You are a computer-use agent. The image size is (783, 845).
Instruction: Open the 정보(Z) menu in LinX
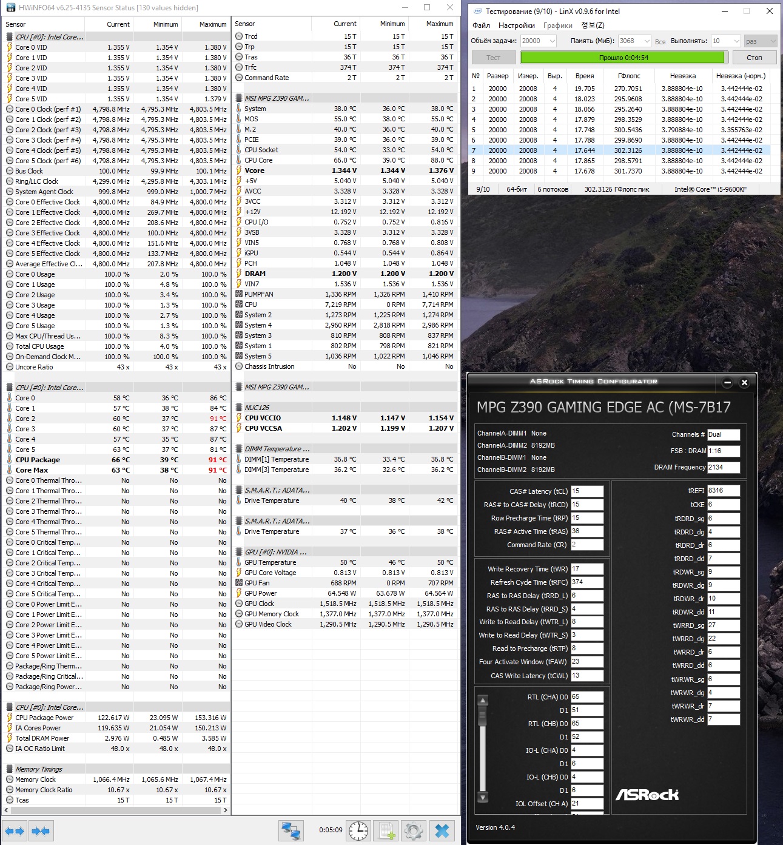pos(593,25)
